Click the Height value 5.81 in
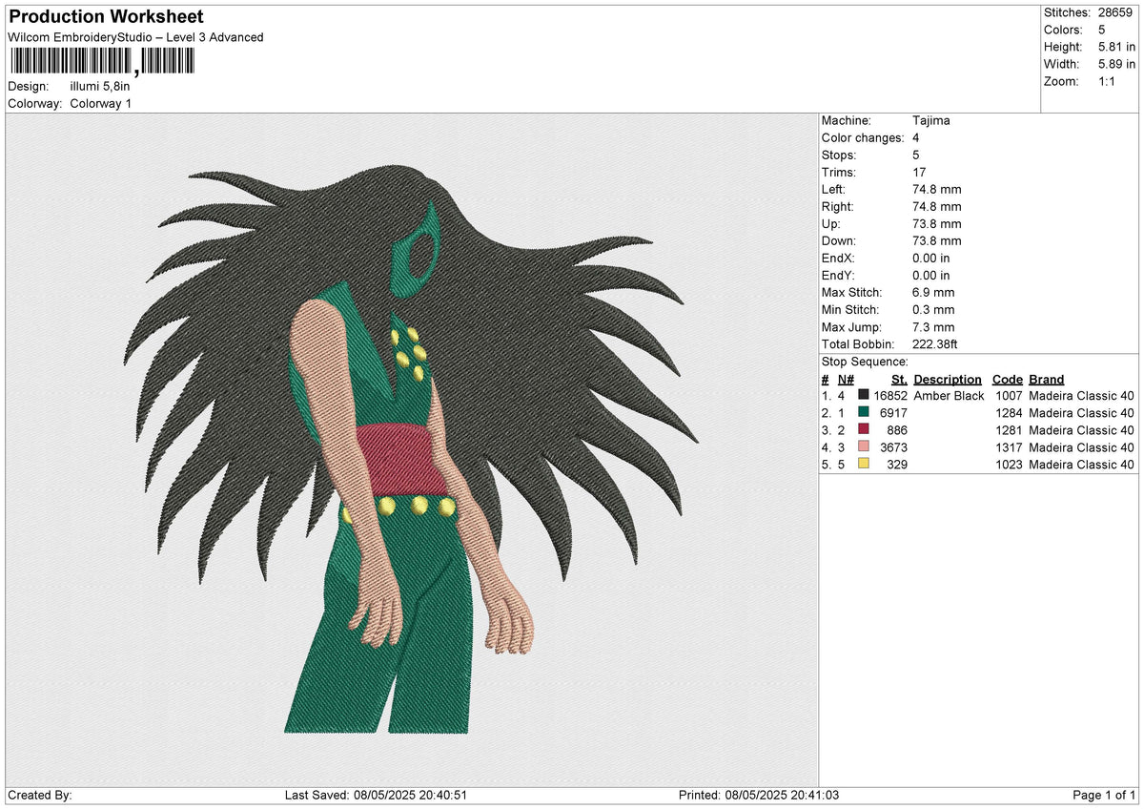This screenshot has width=1144, height=809. pos(1116,47)
